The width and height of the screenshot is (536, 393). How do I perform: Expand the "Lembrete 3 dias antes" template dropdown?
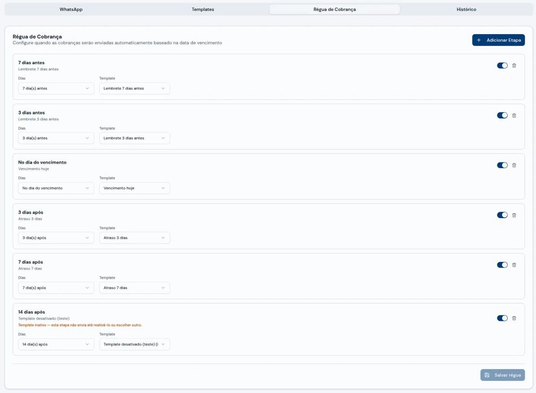coord(134,138)
